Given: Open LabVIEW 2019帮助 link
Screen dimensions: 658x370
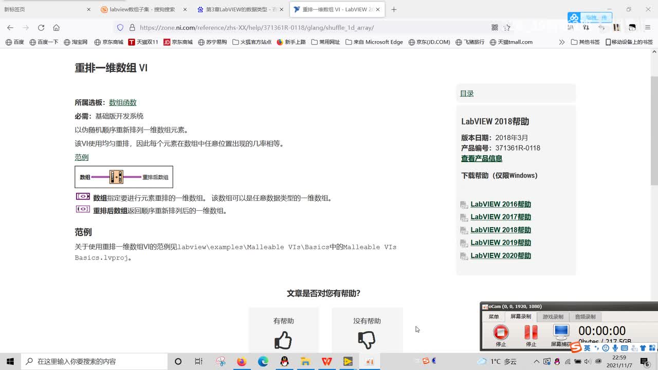Looking at the screenshot, I should (501, 243).
